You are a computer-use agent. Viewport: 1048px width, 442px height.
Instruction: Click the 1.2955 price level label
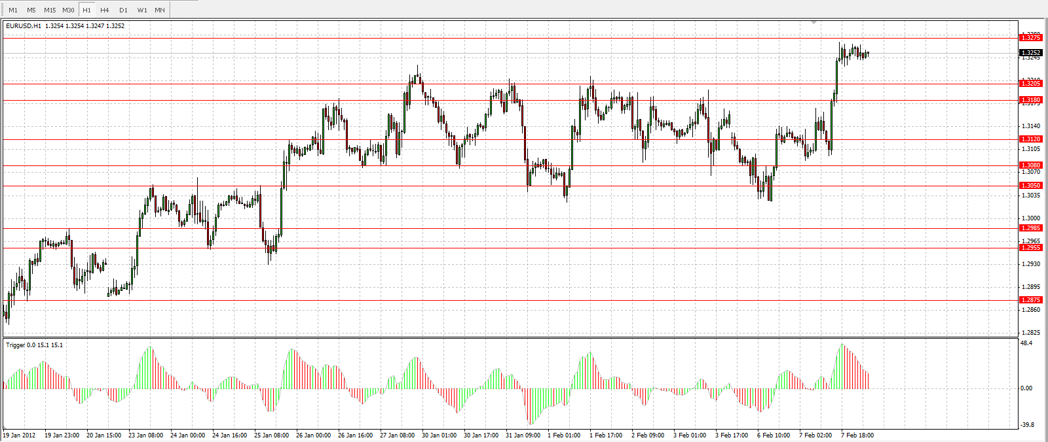(x=1031, y=248)
